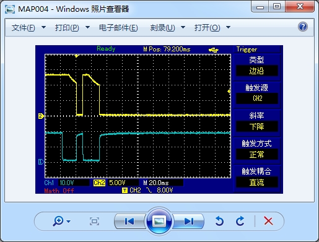Open the zoom dropdown arrow beside magnifier
Image resolution: width=319 pixels, height=242 pixels.
click(x=68, y=222)
